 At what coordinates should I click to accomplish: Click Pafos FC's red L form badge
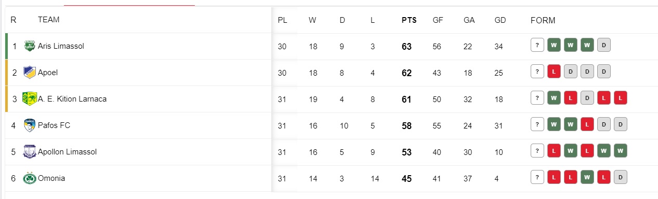pos(587,124)
